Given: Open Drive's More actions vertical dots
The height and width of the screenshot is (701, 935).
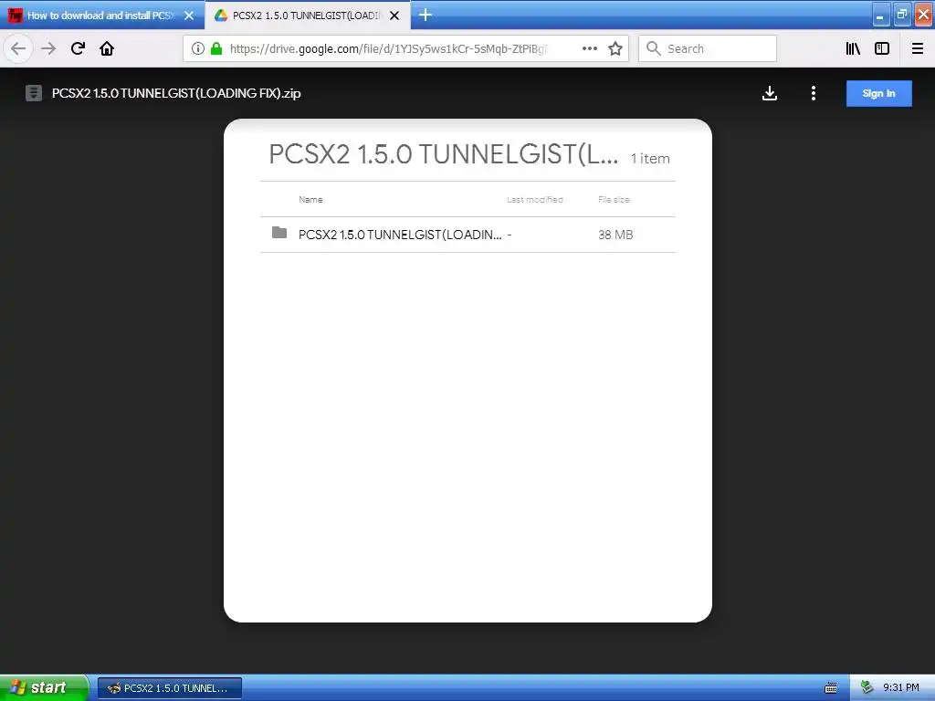Looking at the screenshot, I should point(814,93).
